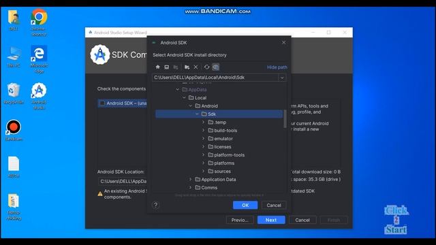
Task: Expand the sources folder chevron
Action: coord(204,171)
